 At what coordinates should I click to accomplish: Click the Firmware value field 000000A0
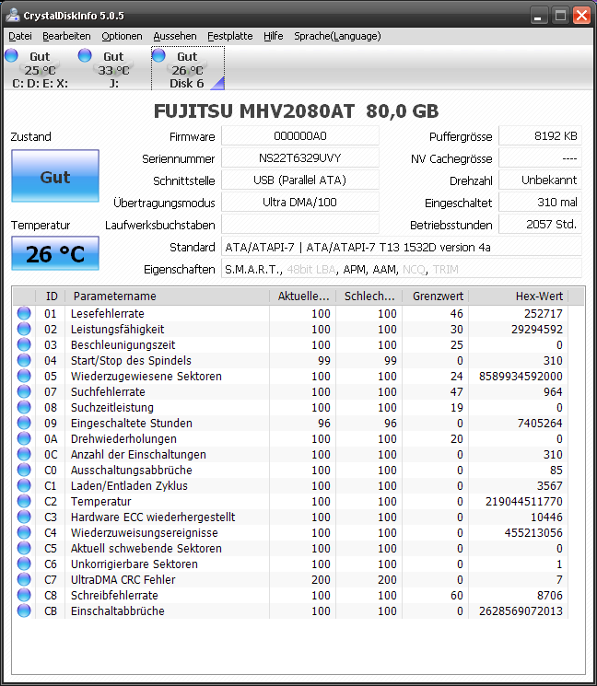click(x=300, y=135)
